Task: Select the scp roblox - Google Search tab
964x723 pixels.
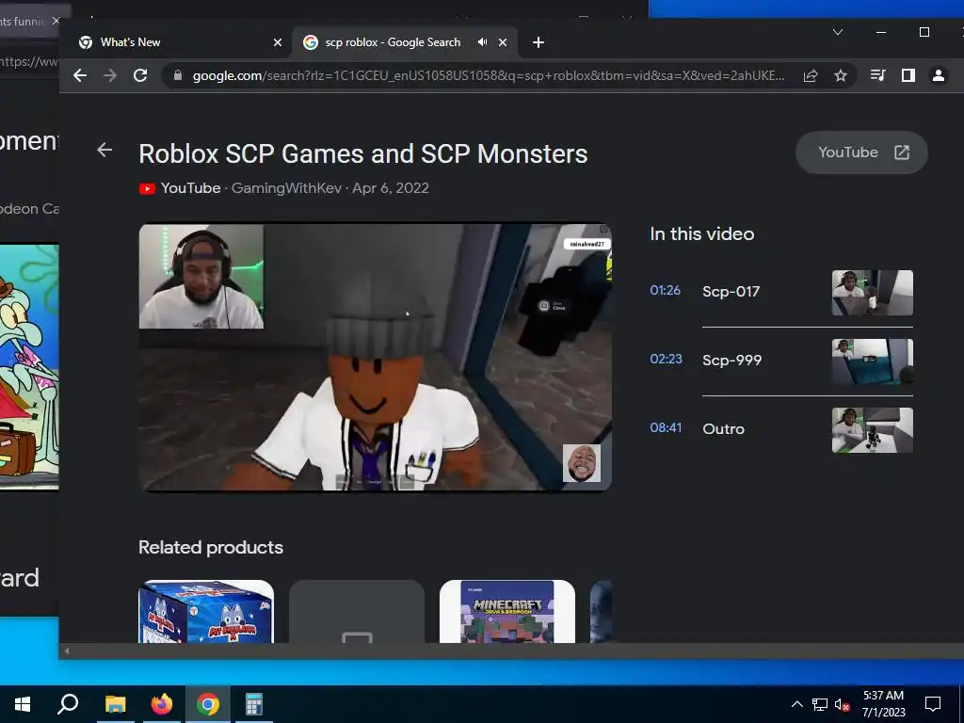Action: (406, 41)
